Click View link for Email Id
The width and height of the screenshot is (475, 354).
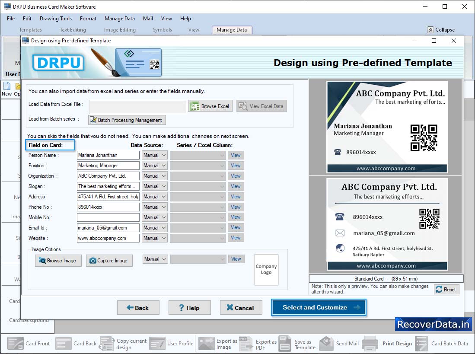(236, 227)
